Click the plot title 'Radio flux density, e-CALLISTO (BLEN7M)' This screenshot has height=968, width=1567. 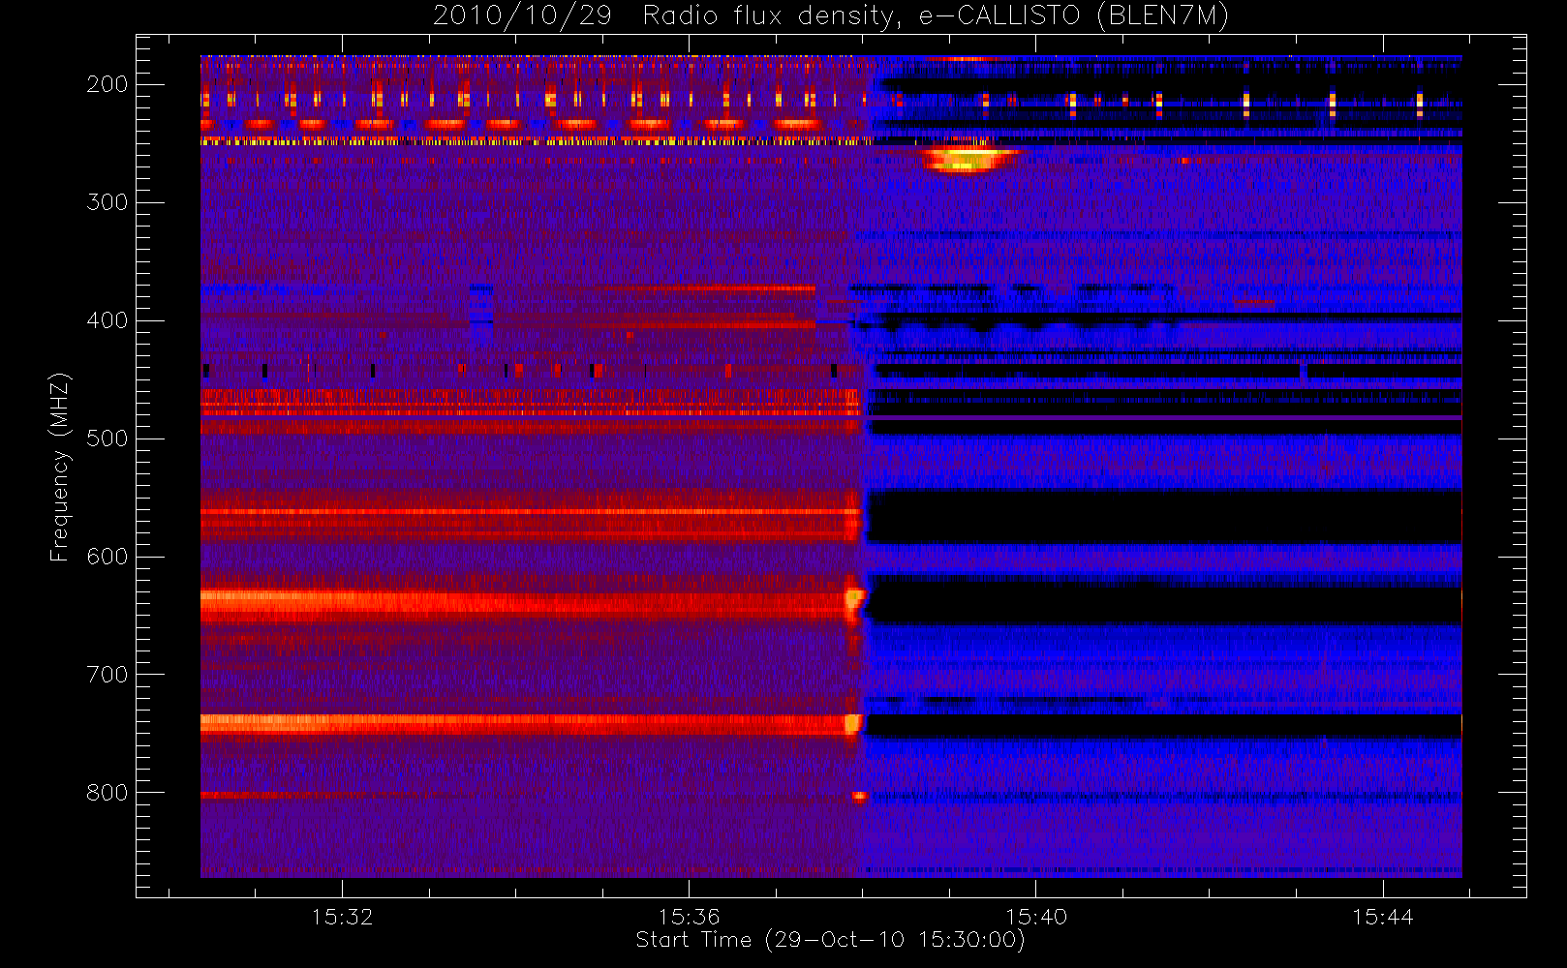point(936,16)
